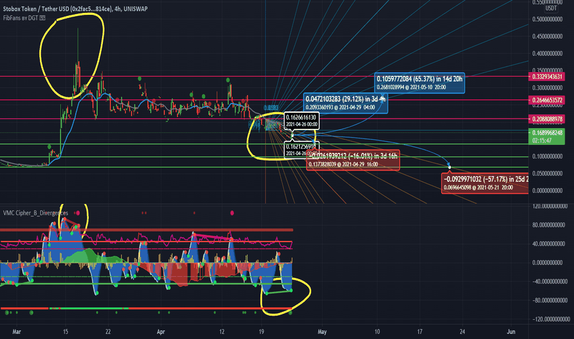Click the May date label on time axis
The image size is (574, 339).
(x=322, y=332)
